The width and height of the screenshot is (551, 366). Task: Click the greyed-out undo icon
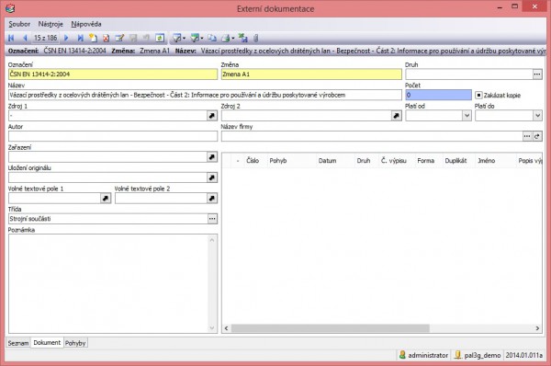146,38
